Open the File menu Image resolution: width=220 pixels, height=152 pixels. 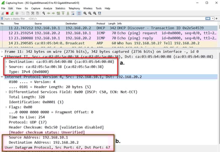[3, 8]
